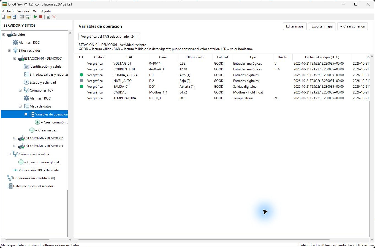Click the green plus icon for Crear conexión global
Screen dimensions: 375x248
(x=21, y=162)
